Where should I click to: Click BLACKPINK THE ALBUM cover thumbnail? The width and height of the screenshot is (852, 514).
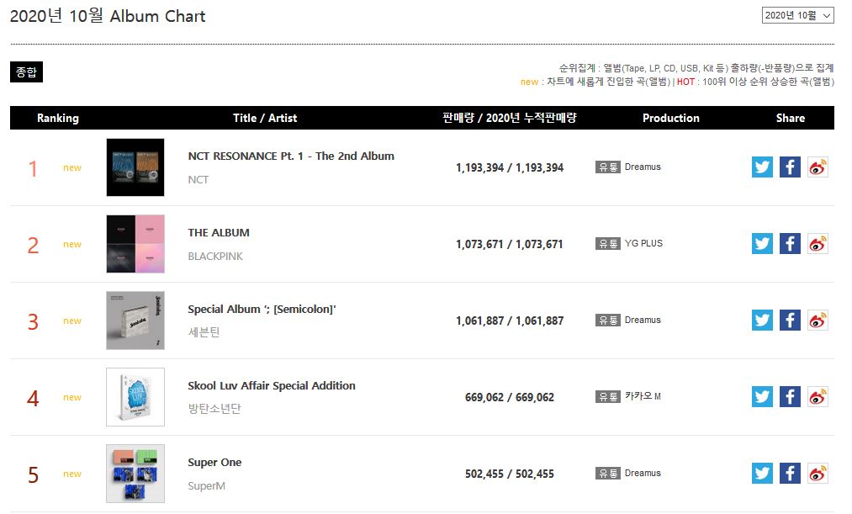pyautogui.click(x=135, y=244)
